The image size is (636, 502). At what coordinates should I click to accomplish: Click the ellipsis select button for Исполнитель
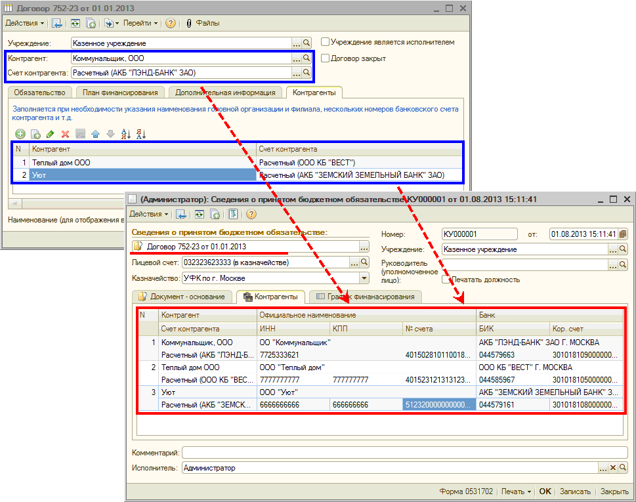pyautogui.click(x=603, y=467)
